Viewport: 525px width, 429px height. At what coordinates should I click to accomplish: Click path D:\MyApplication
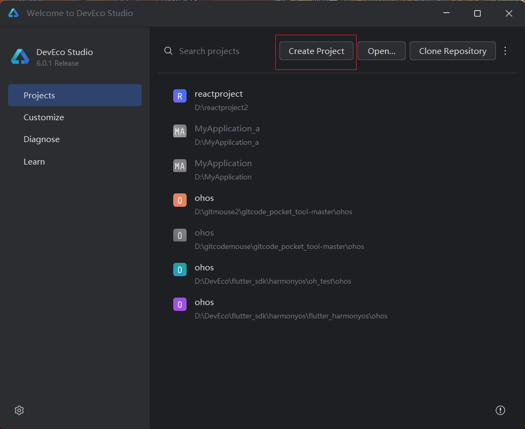coord(223,177)
